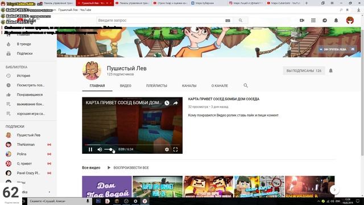Open Подписки in the sidebar
The height and width of the screenshot is (205, 364).
pos(28,54)
